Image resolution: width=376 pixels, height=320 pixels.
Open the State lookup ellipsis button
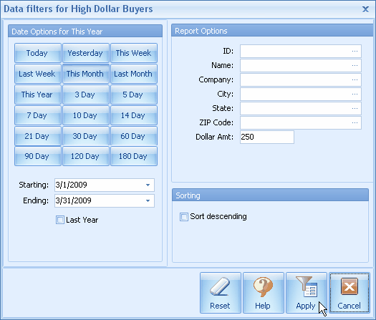click(355, 108)
